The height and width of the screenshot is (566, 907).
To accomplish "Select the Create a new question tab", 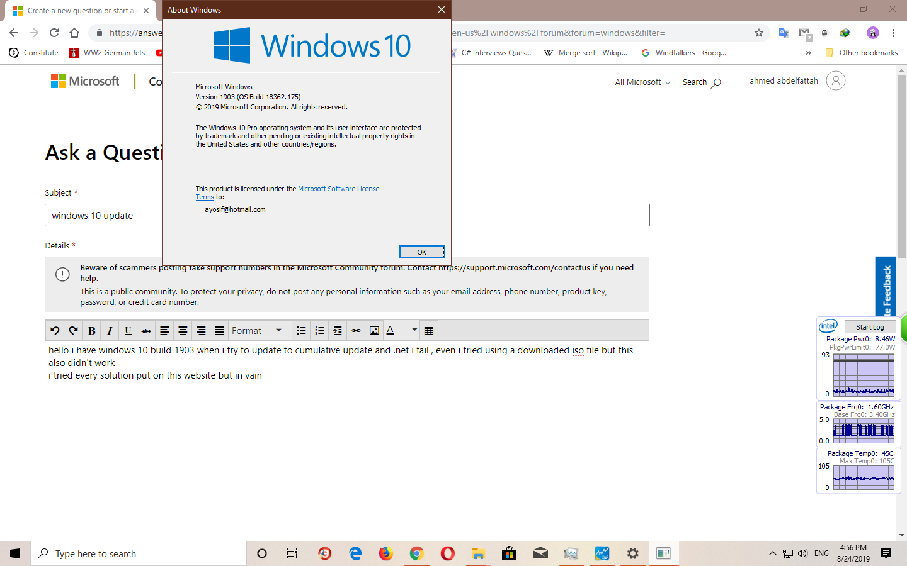I will tap(81, 11).
